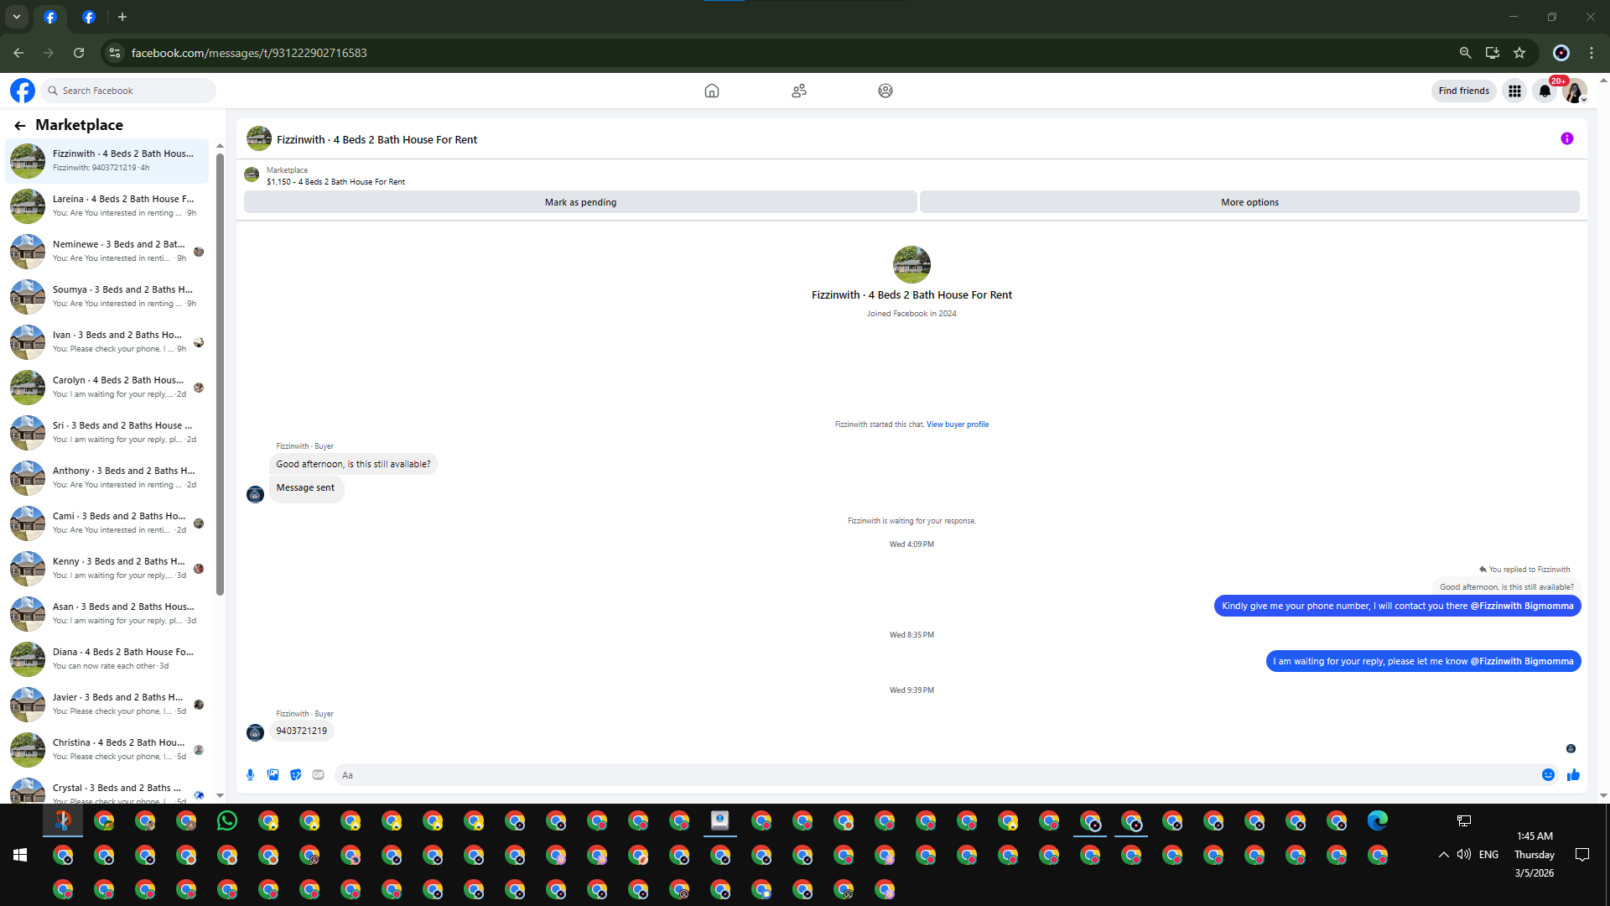This screenshot has height=906, width=1610.
Task: Open the GIF picker in the composer
Action: tap(319, 775)
